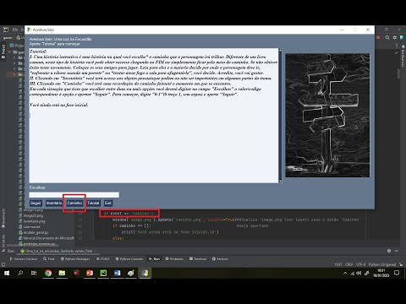406x304 pixels.
Task: Open PyCharm settings gear icon in toolbar
Action: pyautogui.click(x=395, y=37)
